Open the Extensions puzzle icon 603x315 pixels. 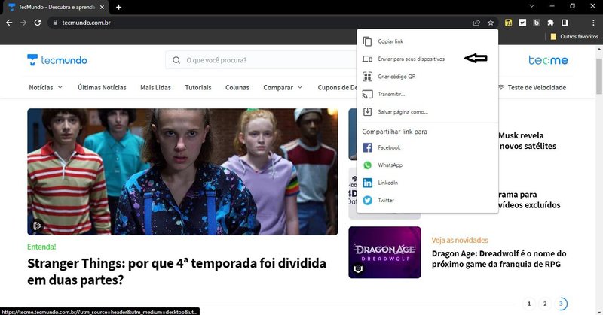(551, 23)
